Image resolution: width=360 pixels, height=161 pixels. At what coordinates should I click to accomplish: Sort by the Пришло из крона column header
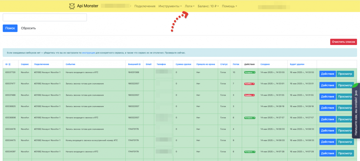tap(206, 64)
